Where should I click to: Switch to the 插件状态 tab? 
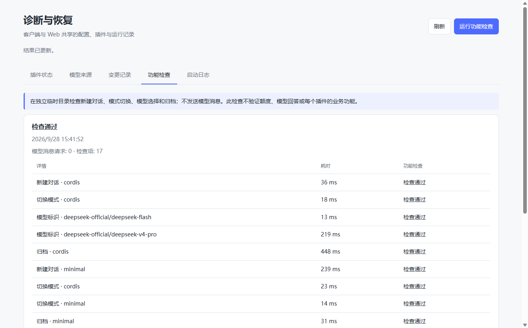(x=42, y=75)
